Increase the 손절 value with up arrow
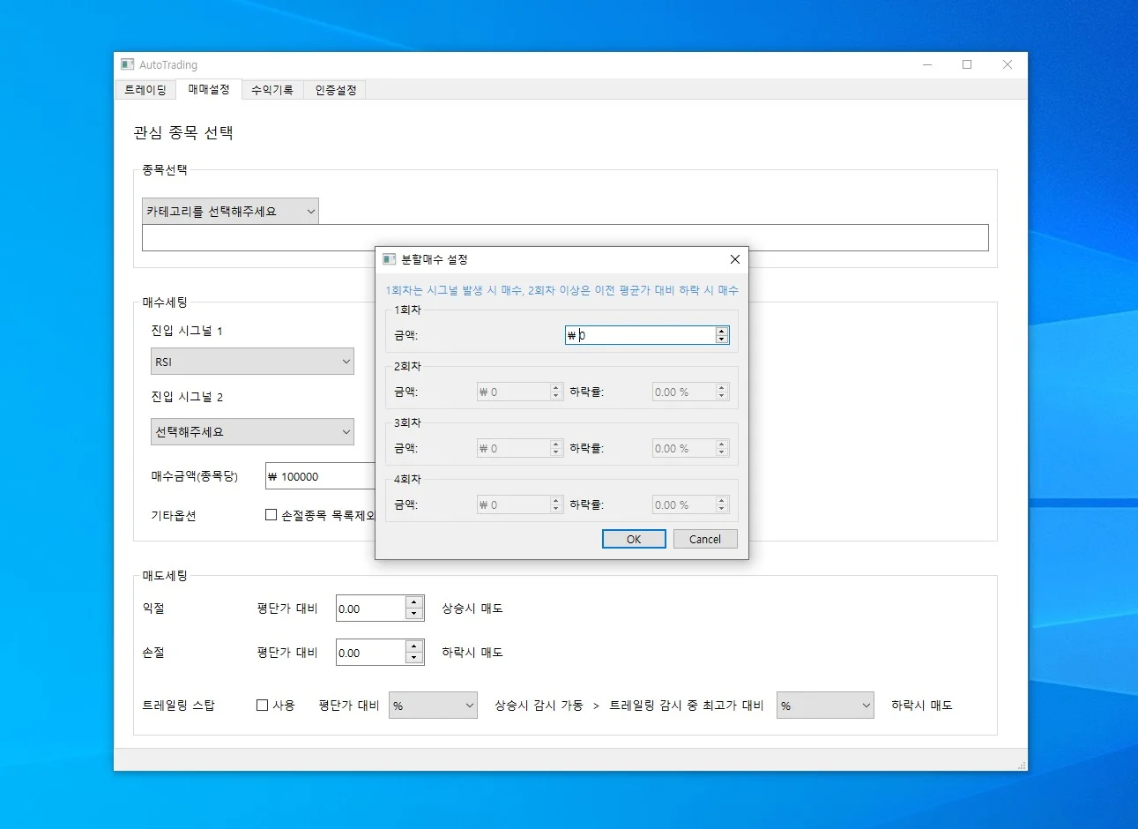This screenshot has height=829, width=1138. tap(414, 646)
